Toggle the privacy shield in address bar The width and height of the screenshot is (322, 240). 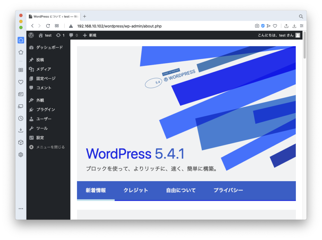coord(263,26)
